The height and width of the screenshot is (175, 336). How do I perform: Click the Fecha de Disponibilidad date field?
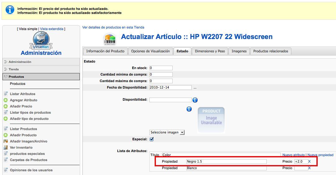[x=170, y=87]
